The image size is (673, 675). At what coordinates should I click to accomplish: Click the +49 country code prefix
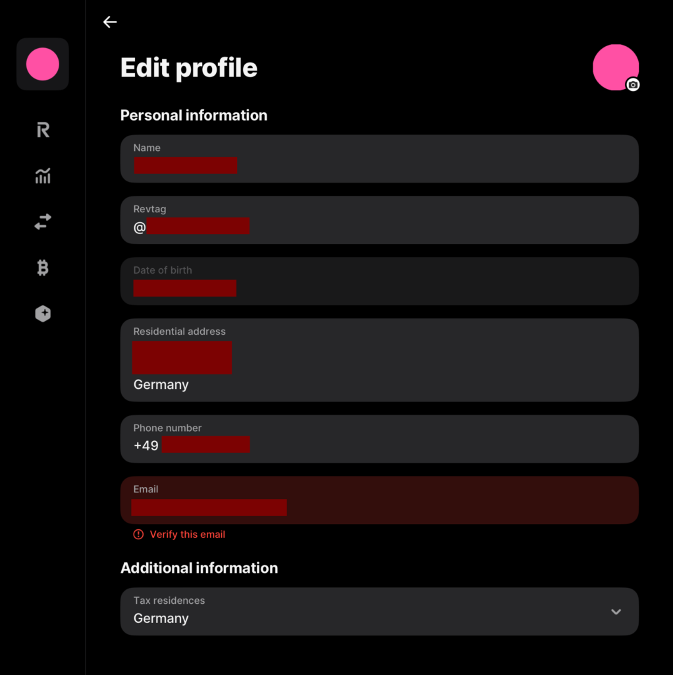click(146, 446)
